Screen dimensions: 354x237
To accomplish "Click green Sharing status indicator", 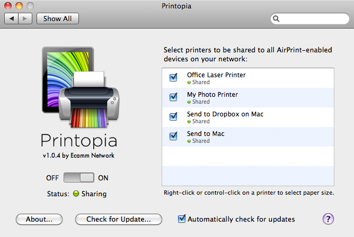I will tap(76, 193).
